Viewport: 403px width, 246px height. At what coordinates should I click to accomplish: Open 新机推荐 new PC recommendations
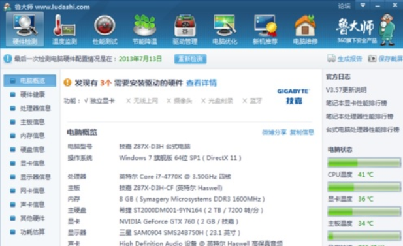[265, 29]
